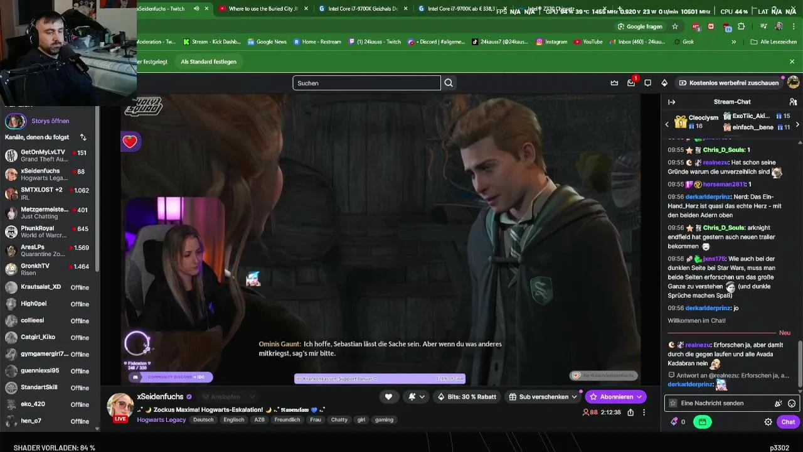
Task: Open Storys öffnen in sidebar
Action: coord(50,121)
